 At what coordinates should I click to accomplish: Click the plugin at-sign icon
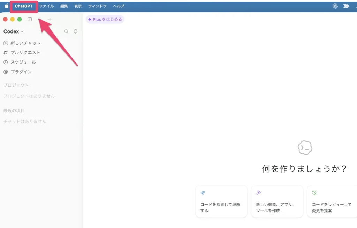click(x=6, y=72)
